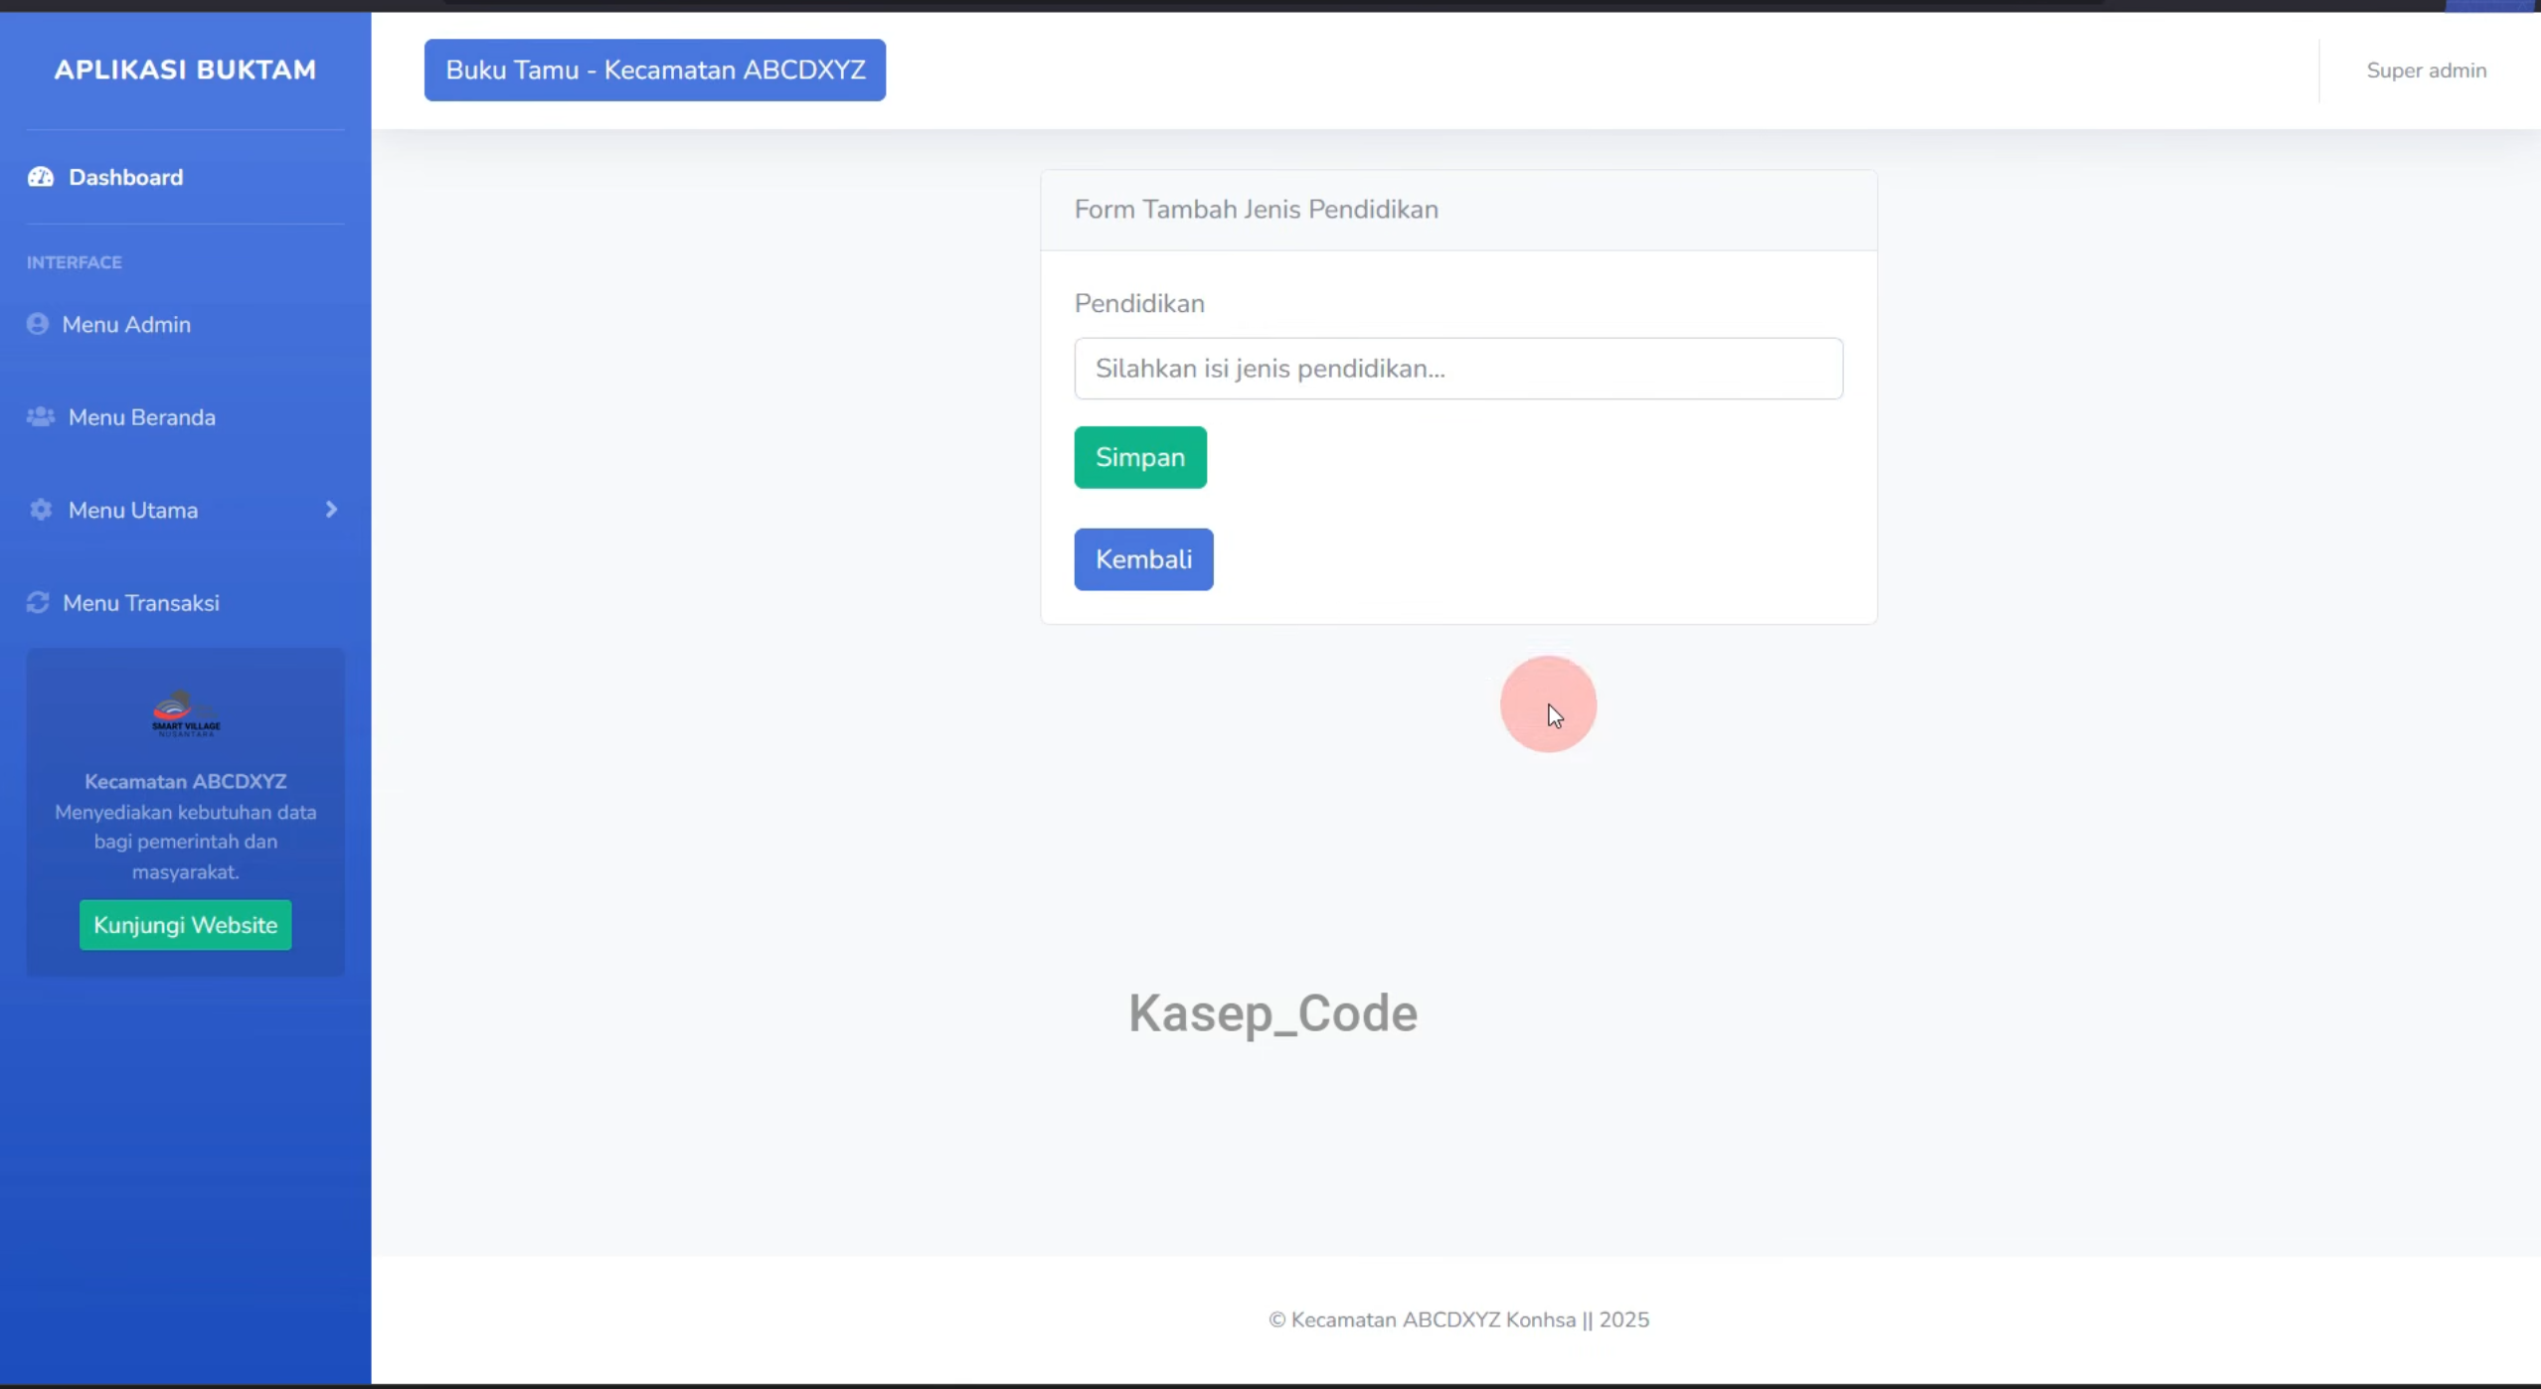Click the blue Kembali button
2541x1389 pixels.
coord(1143,559)
